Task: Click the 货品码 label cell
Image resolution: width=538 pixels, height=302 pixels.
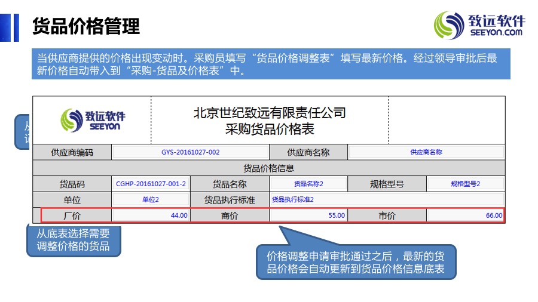Action: (72, 184)
